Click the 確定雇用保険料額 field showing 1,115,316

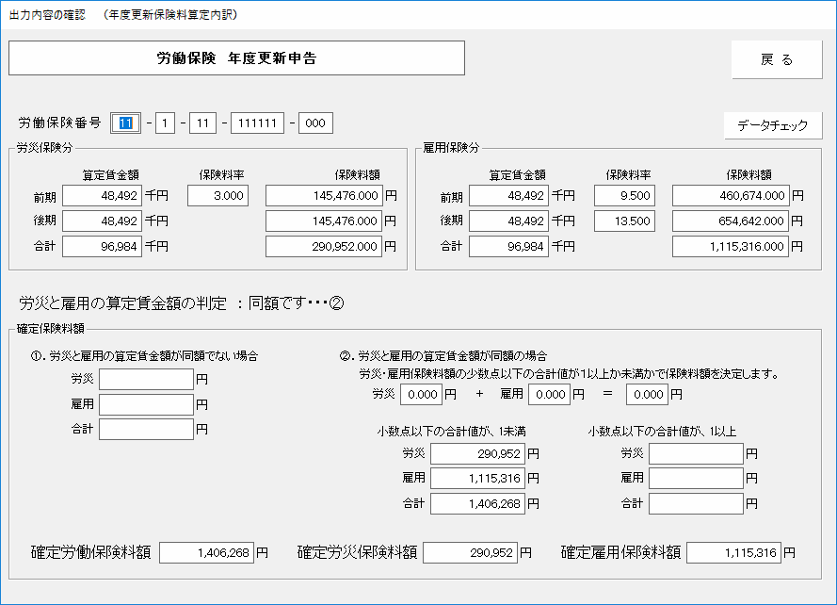tap(733, 553)
